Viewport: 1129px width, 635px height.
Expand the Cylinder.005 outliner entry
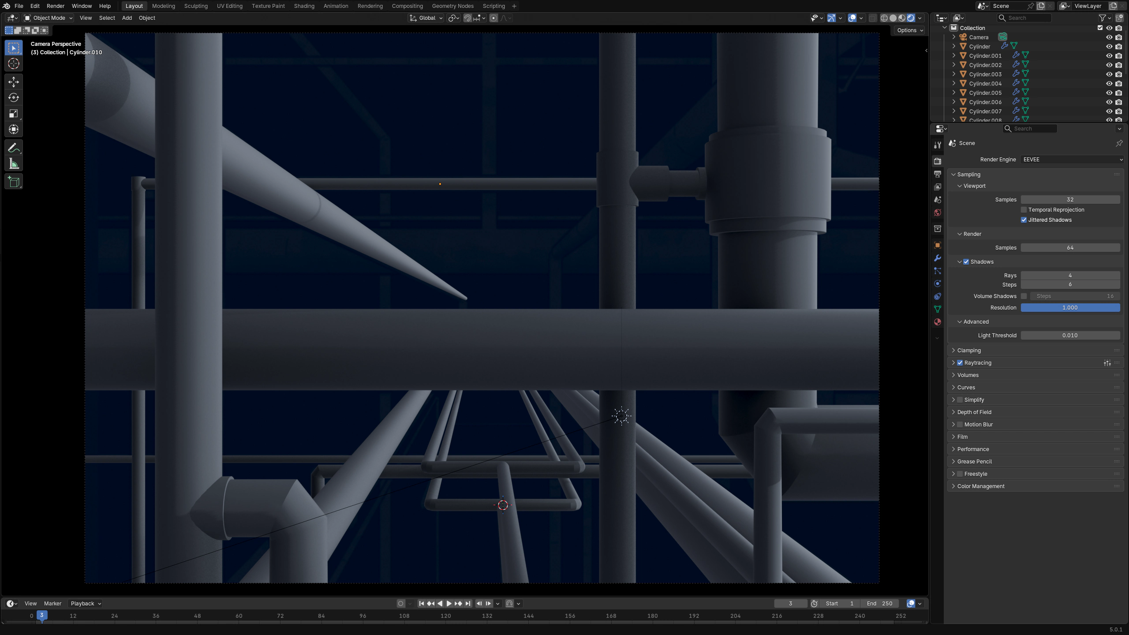[x=954, y=93]
